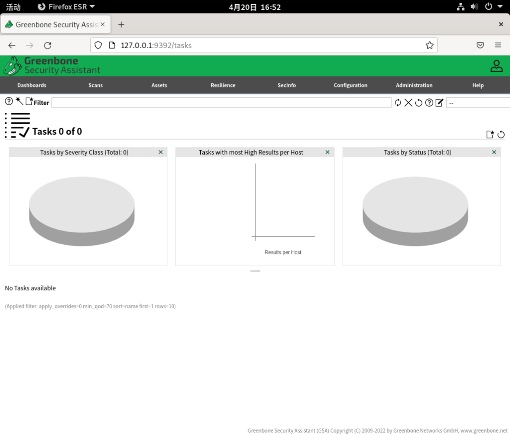Add a new dashboard display icon

[x=490, y=134]
